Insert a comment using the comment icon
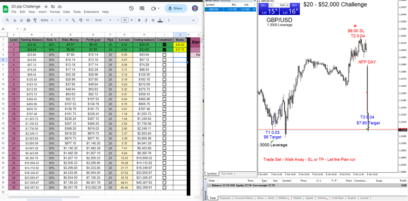Image resolution: width=408 pixels, height=201 pixels. pos(142,8)
